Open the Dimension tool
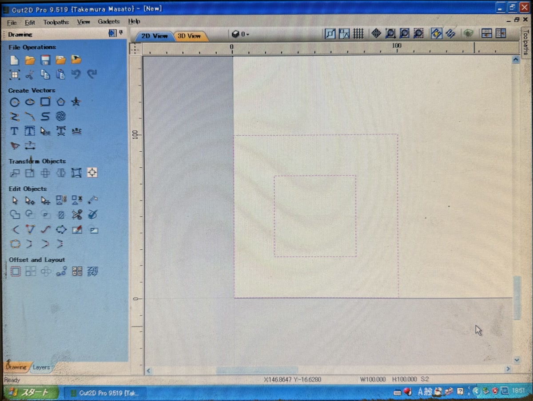This screenshot has height=401, width=533. [30, 145]
